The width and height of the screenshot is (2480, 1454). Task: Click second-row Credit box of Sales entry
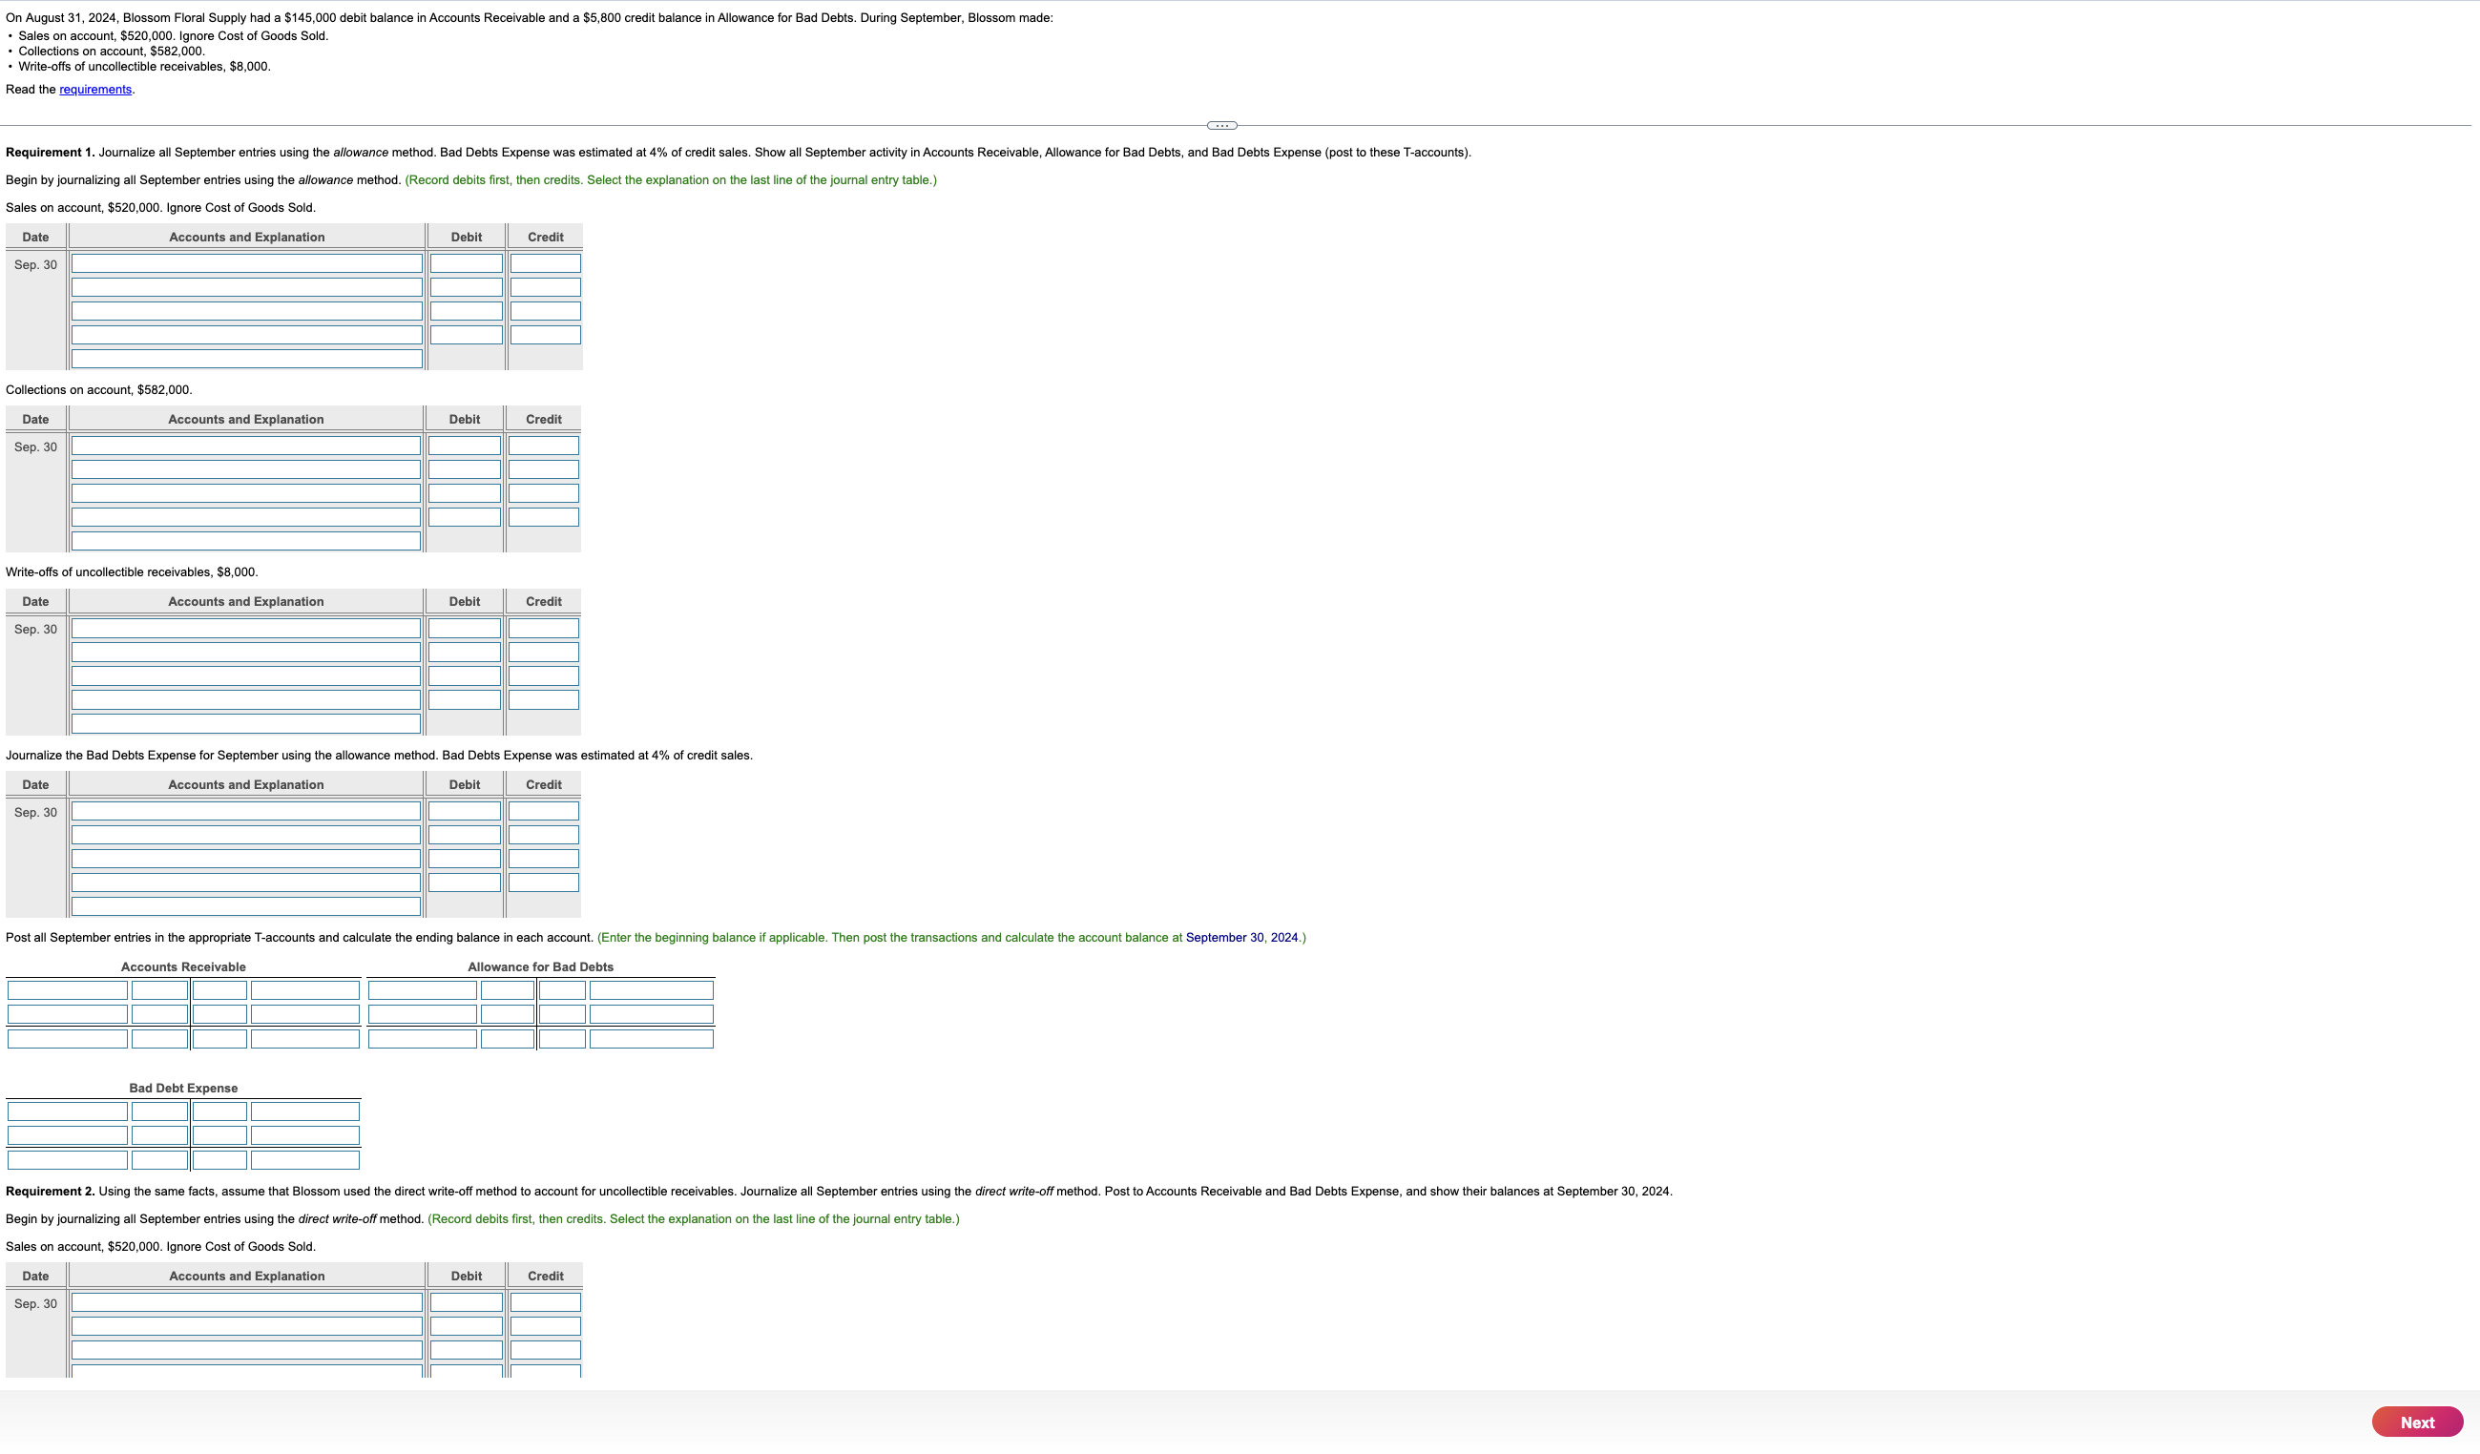click(545, 287)
